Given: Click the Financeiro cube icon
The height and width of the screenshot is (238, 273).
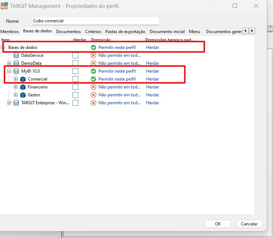Looking at the screenshot, I should tap(23, 87).
